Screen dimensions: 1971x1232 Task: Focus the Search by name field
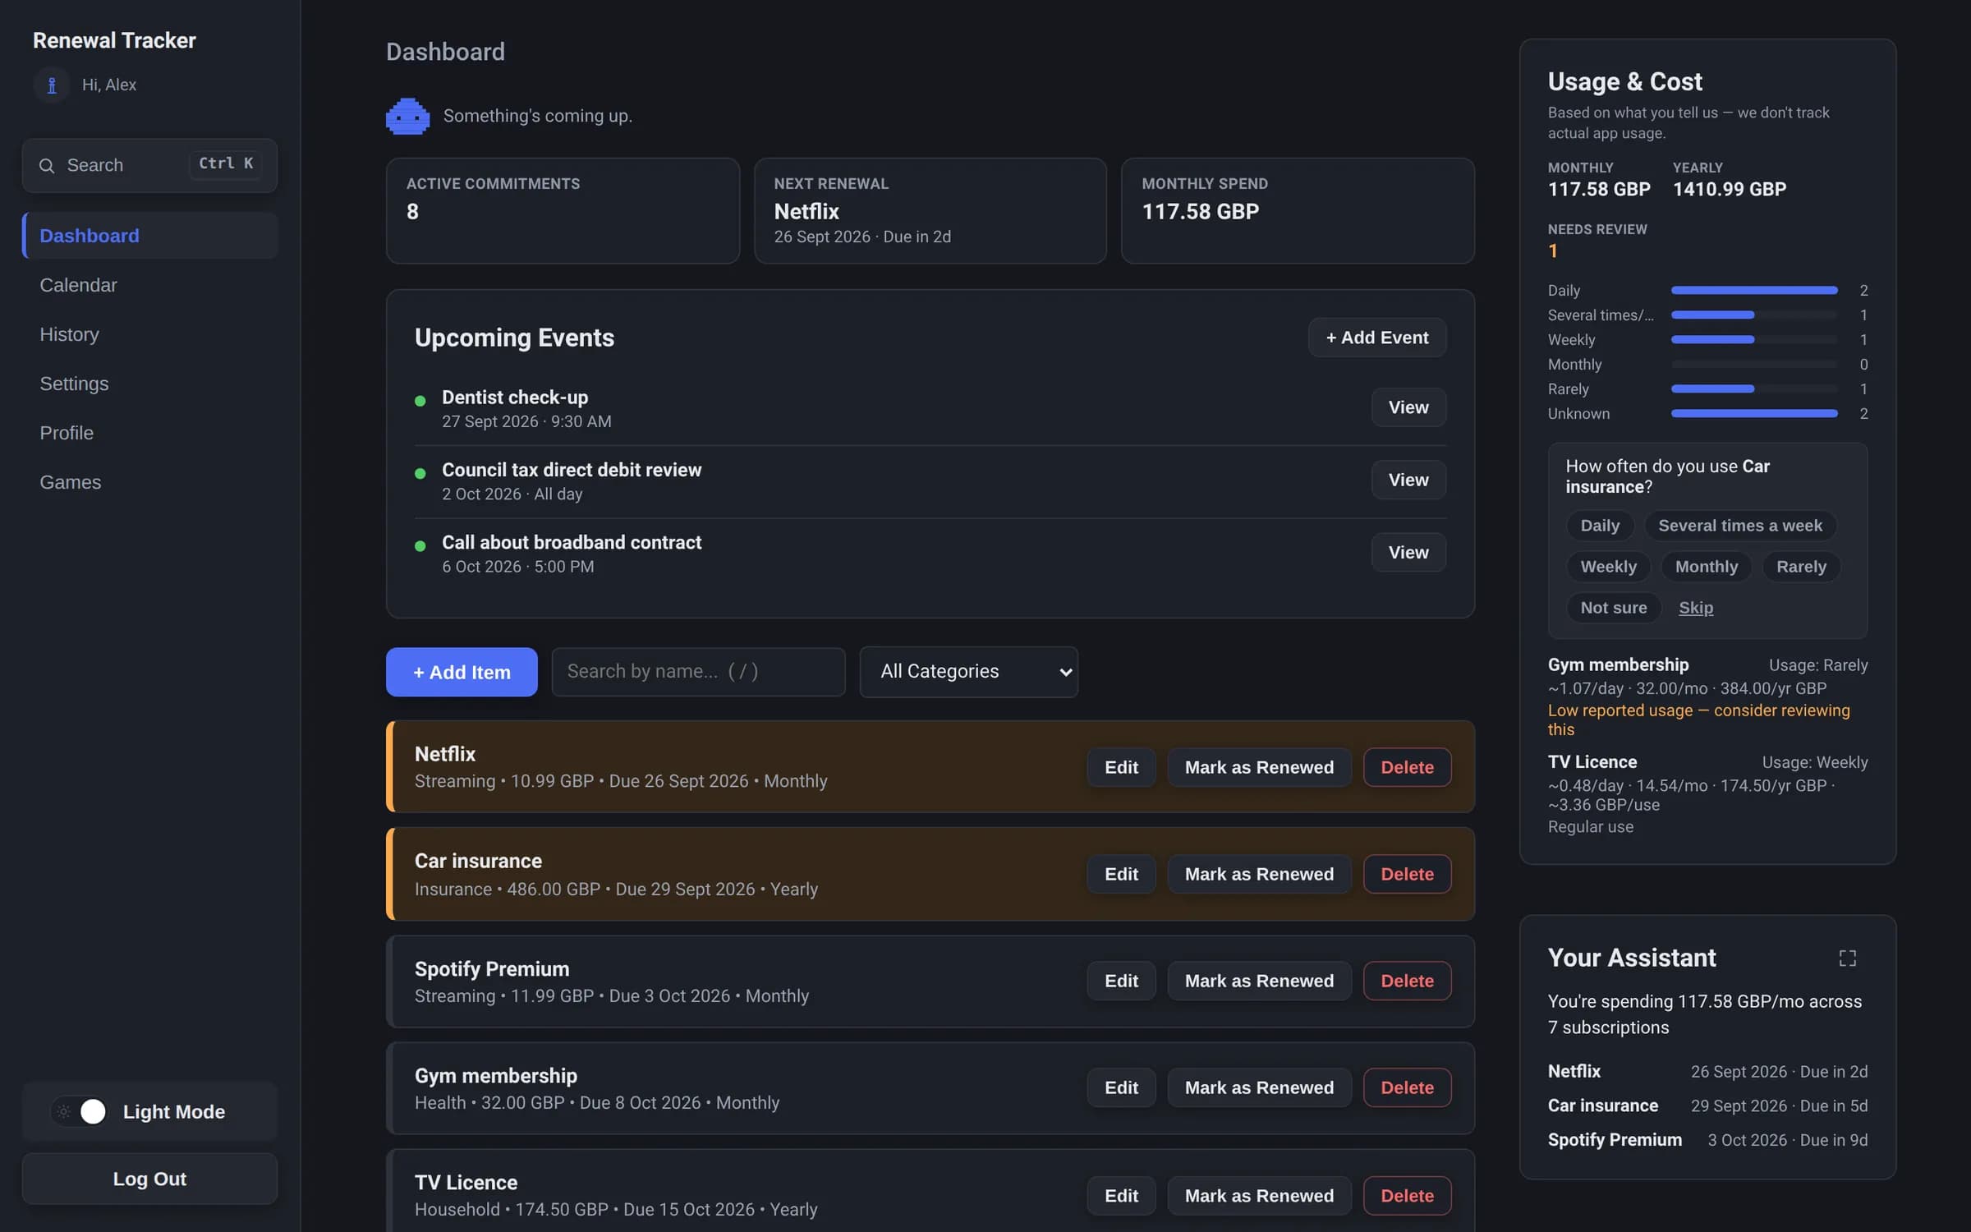coord(698,672)
